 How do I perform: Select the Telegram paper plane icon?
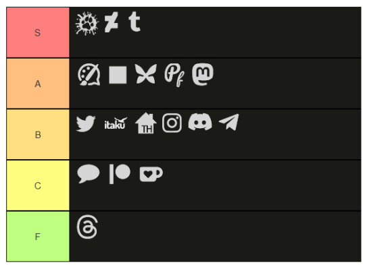tap(229, 122)
